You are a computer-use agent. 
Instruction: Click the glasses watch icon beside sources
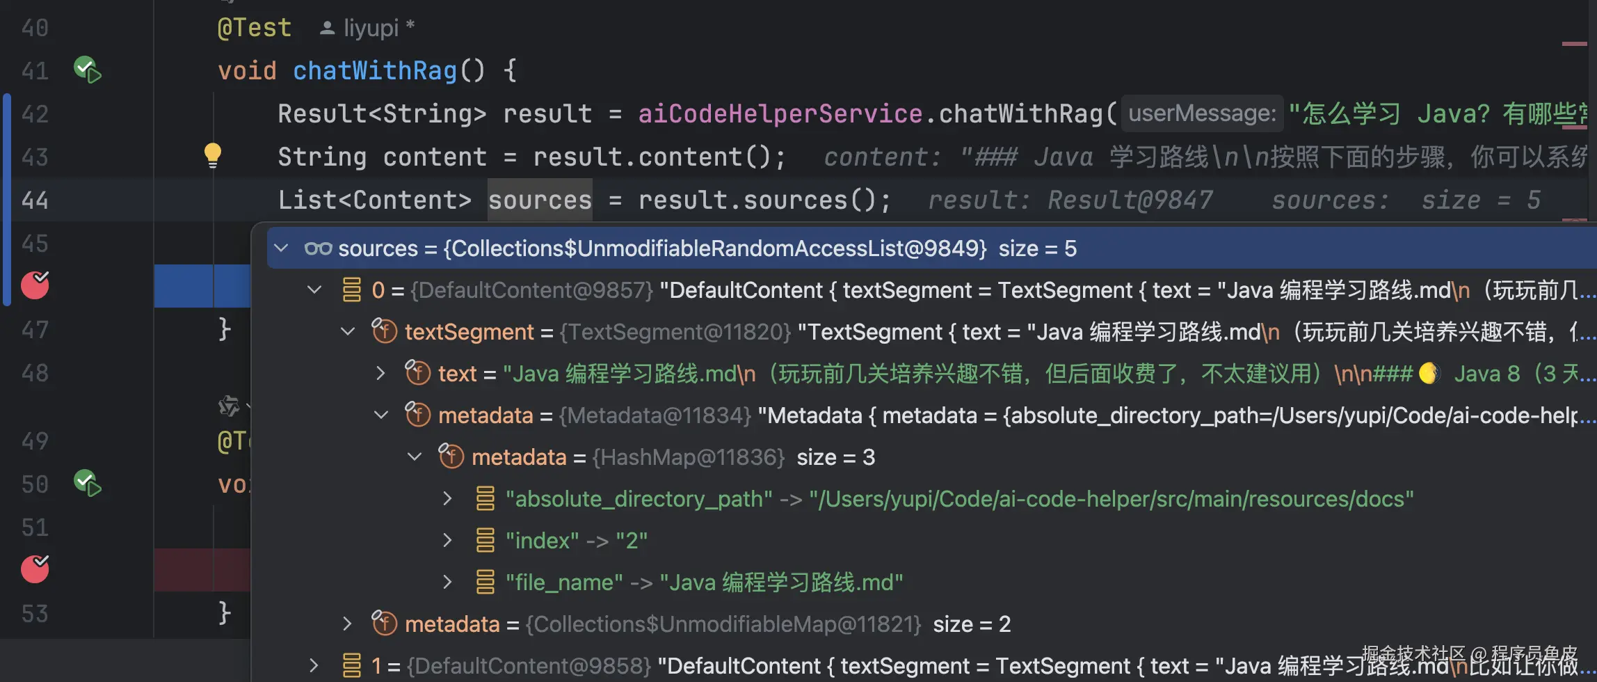318,248
